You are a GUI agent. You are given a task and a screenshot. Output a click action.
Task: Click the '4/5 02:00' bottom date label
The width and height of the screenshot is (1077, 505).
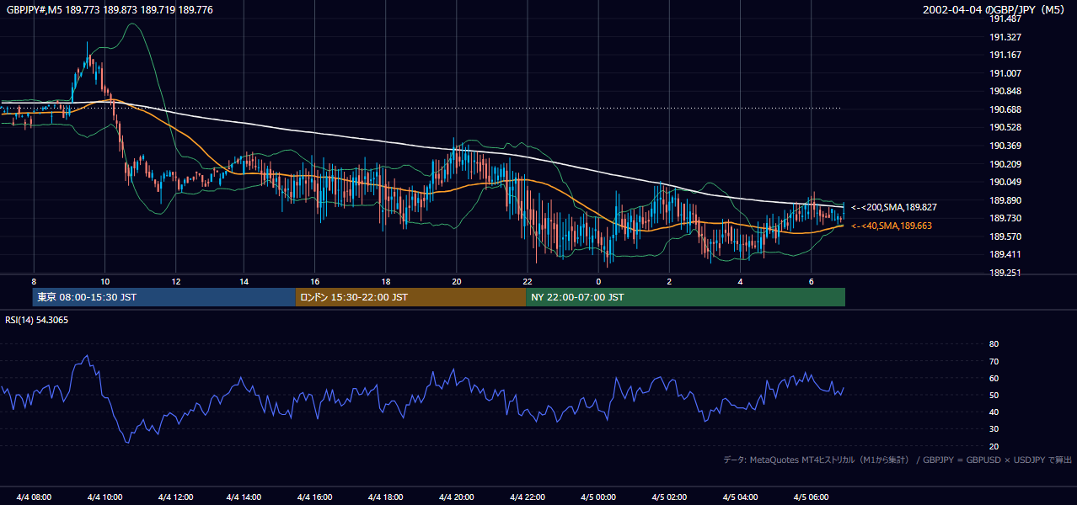pos(669,497)
